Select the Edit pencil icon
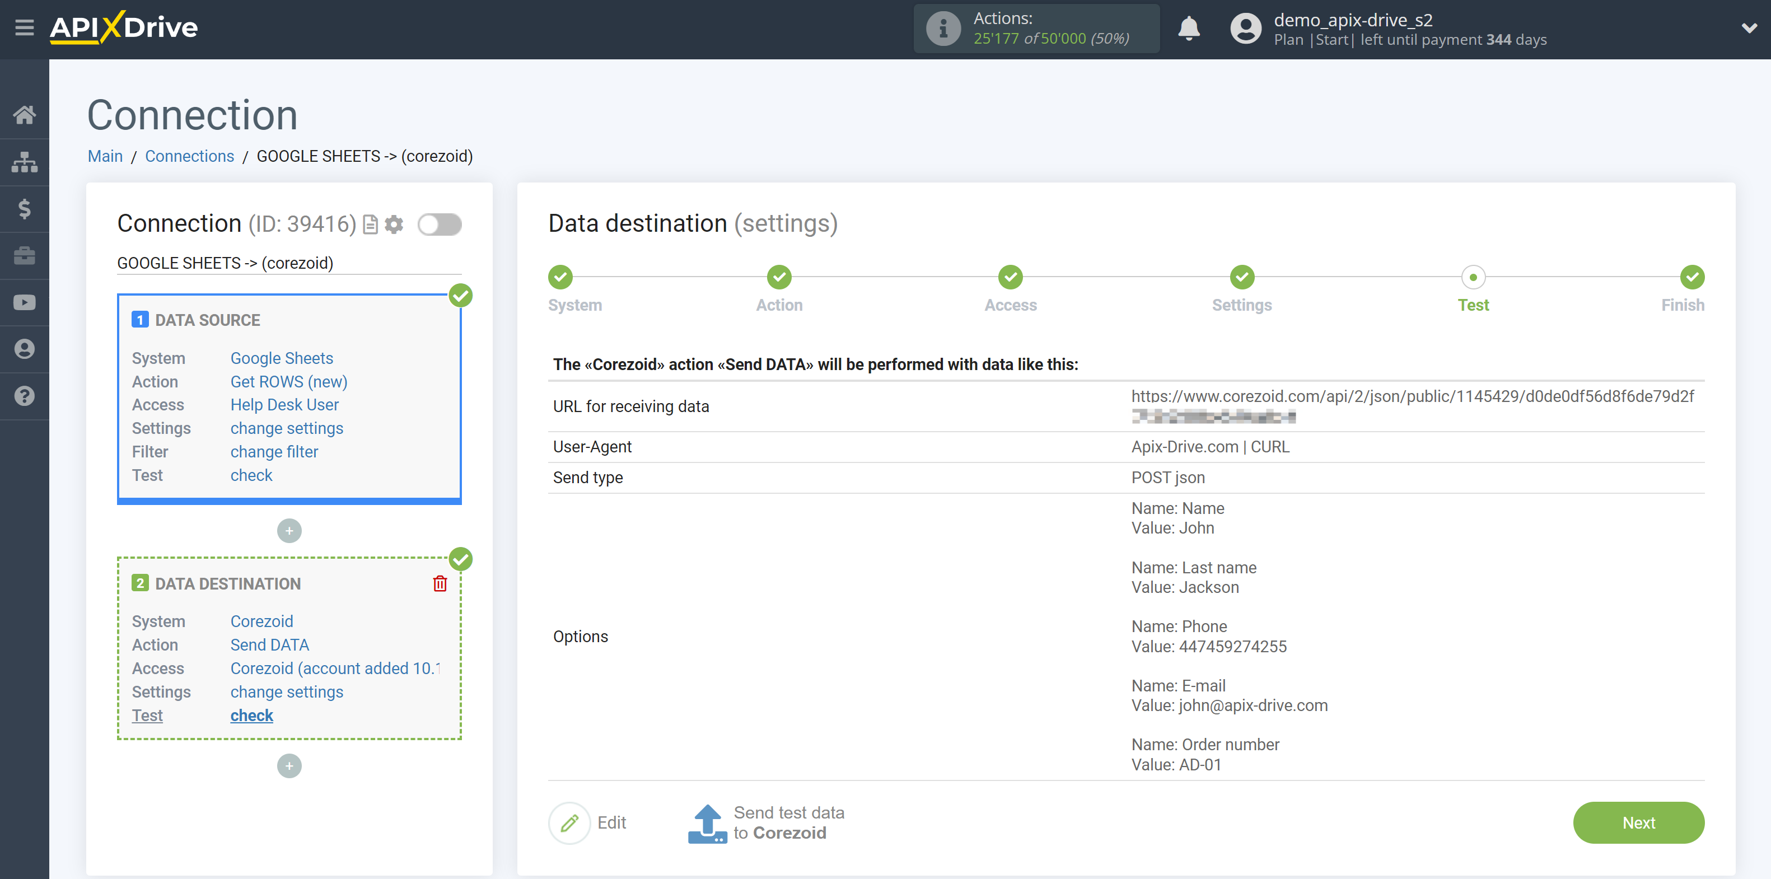This screenshot has height=879, width=1771. pyautogui.click(x=571, y=822)
